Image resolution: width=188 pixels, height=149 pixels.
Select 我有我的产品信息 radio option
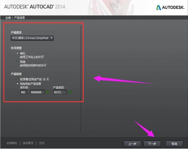[17, 84]
